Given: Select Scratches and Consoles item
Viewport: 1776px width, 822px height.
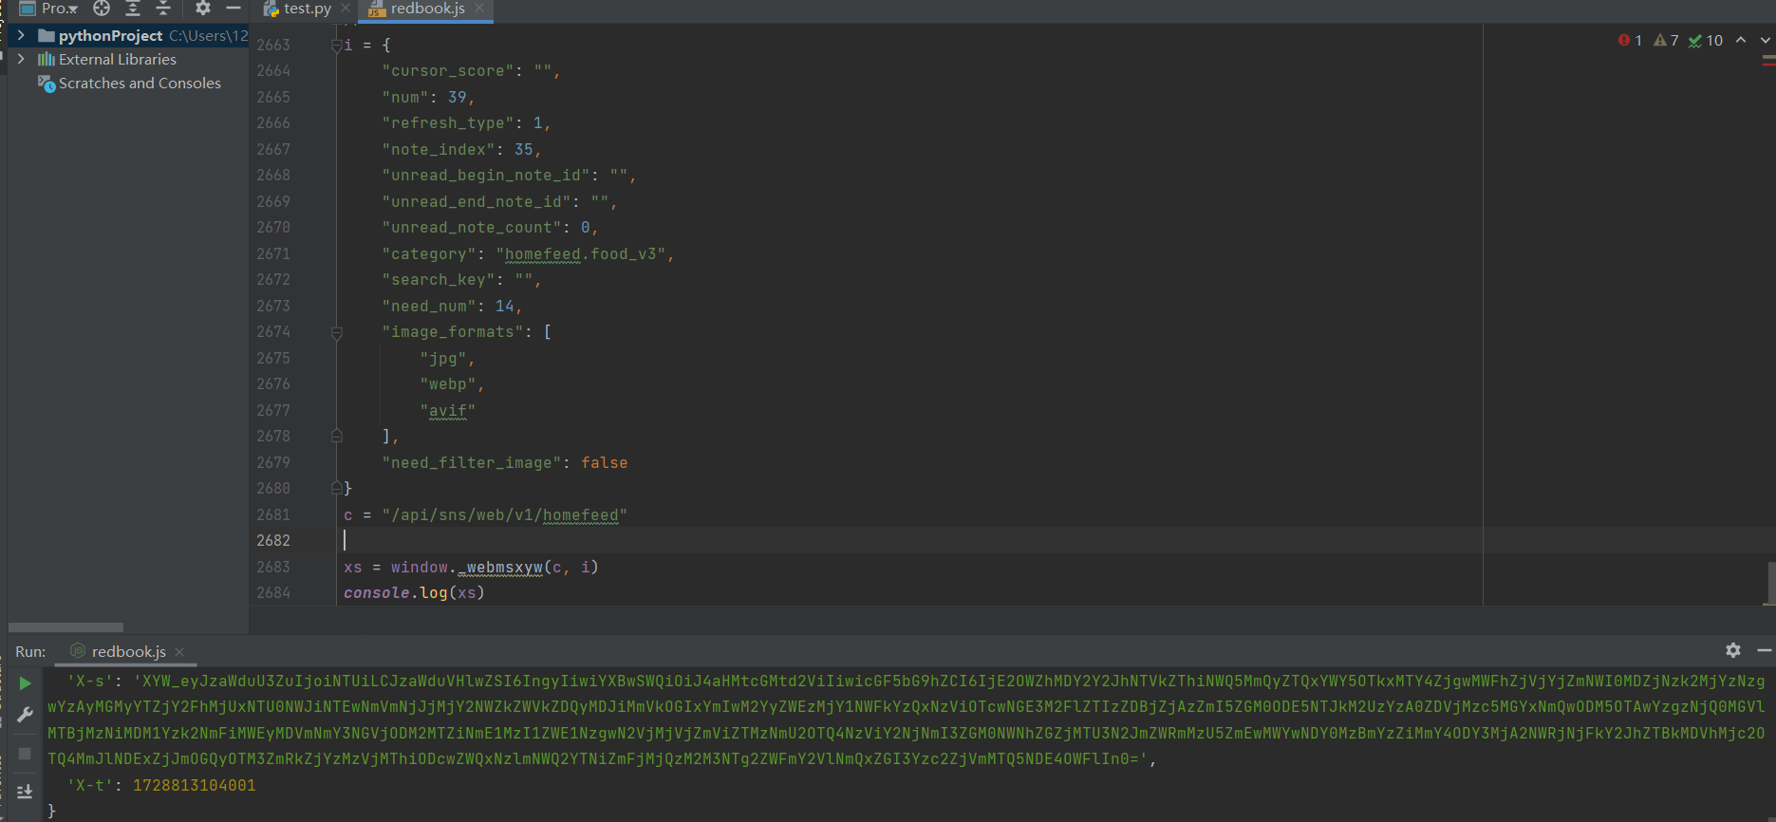Looking at the screenshot, I should coord(139,84).
